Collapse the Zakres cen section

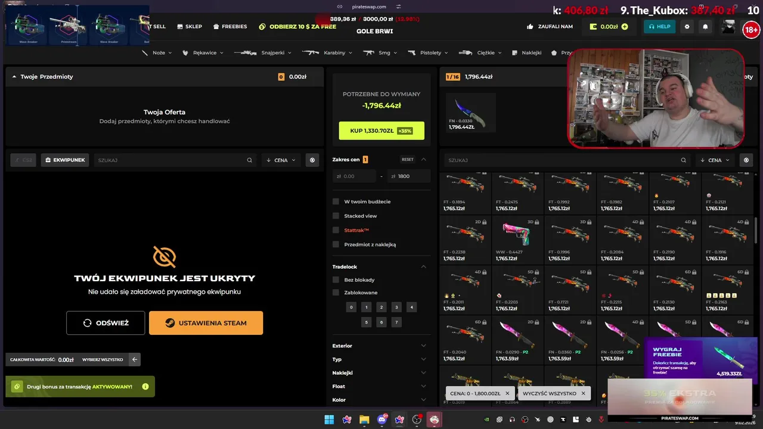click(x=424, y=159)
